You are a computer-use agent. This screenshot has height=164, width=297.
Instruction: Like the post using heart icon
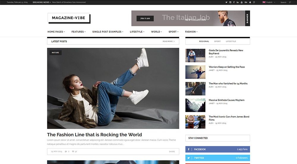(73, 152)
